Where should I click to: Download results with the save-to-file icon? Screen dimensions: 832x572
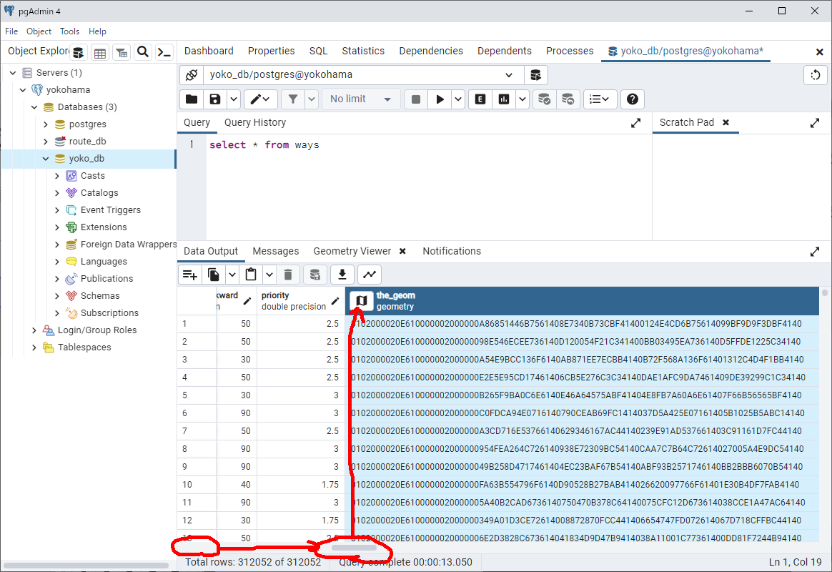342,275
